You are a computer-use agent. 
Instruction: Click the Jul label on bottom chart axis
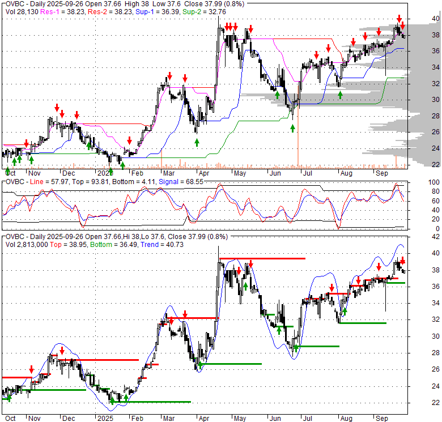coord(307,419)
